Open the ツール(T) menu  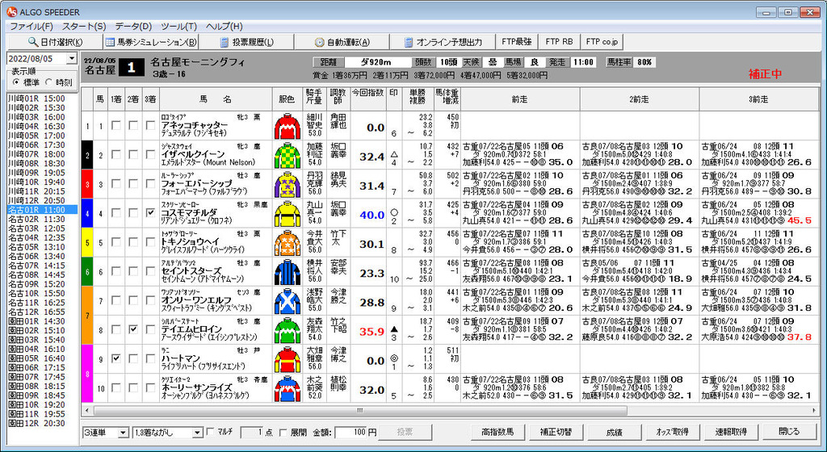178,27
